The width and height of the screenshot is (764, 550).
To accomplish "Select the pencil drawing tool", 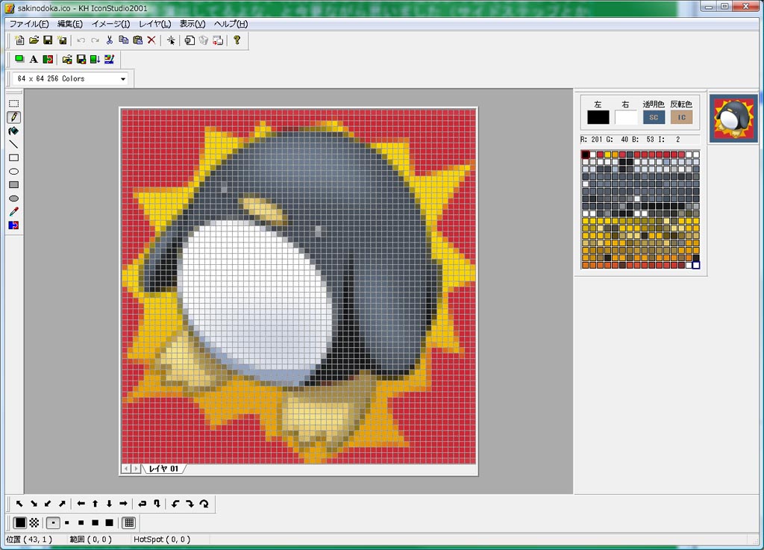I will coord(13,117).
